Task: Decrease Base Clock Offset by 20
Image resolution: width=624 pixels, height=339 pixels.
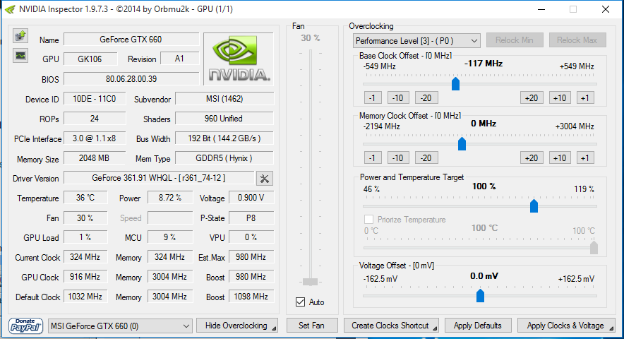Action: pyautogui.click(x=426, y=98)
